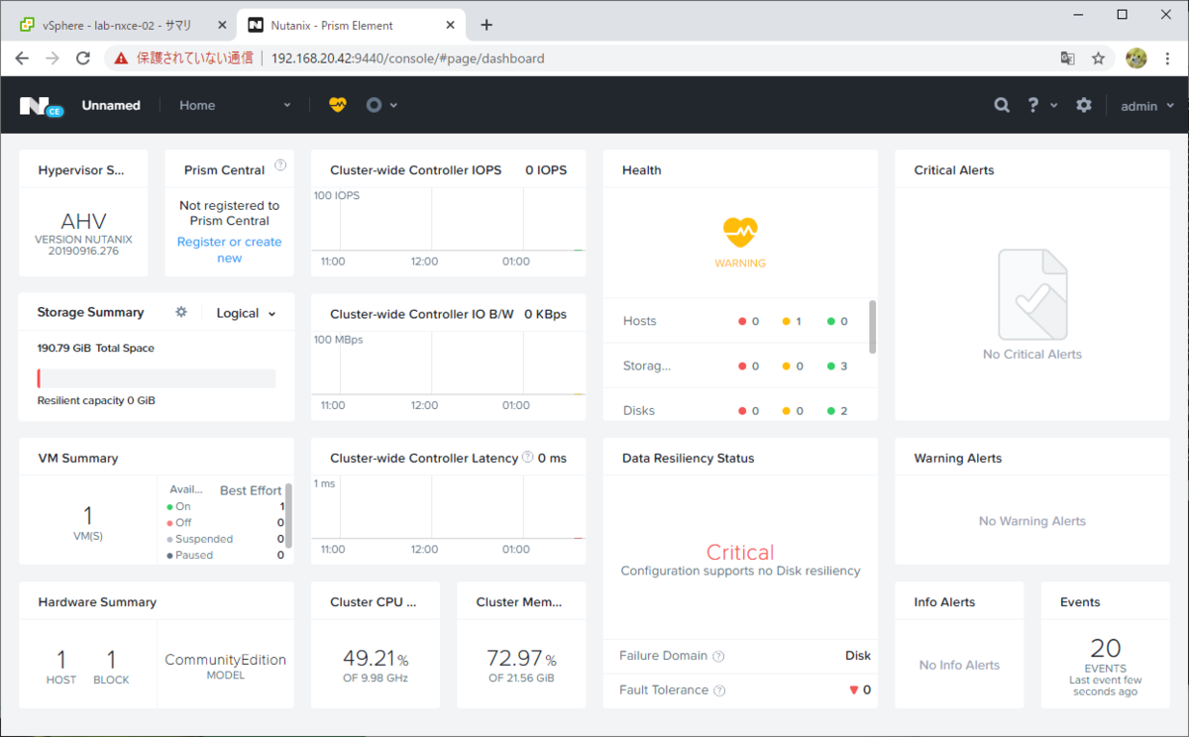Click the Register or create new link
Image resolution: width=1189 pixels, height=737 pixels.
click(229, 250)
